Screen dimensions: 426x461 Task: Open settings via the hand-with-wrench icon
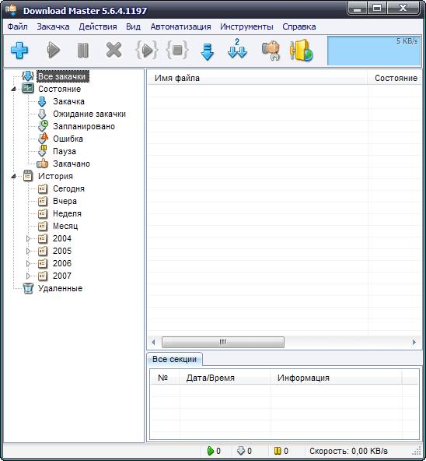pyautogui.click(x=271, y=51)
